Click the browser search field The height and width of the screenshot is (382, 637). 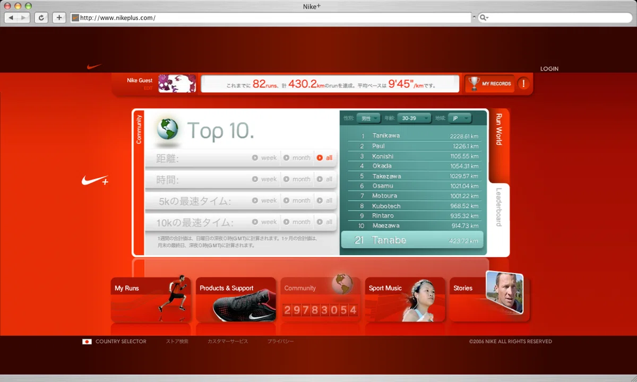(x=554, y=18)
